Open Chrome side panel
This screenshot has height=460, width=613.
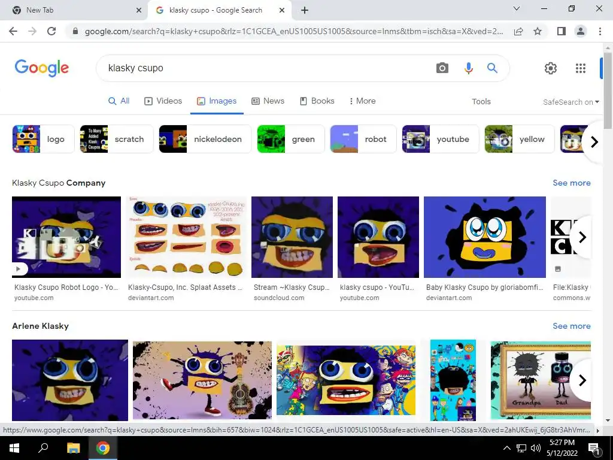[562, 31]
